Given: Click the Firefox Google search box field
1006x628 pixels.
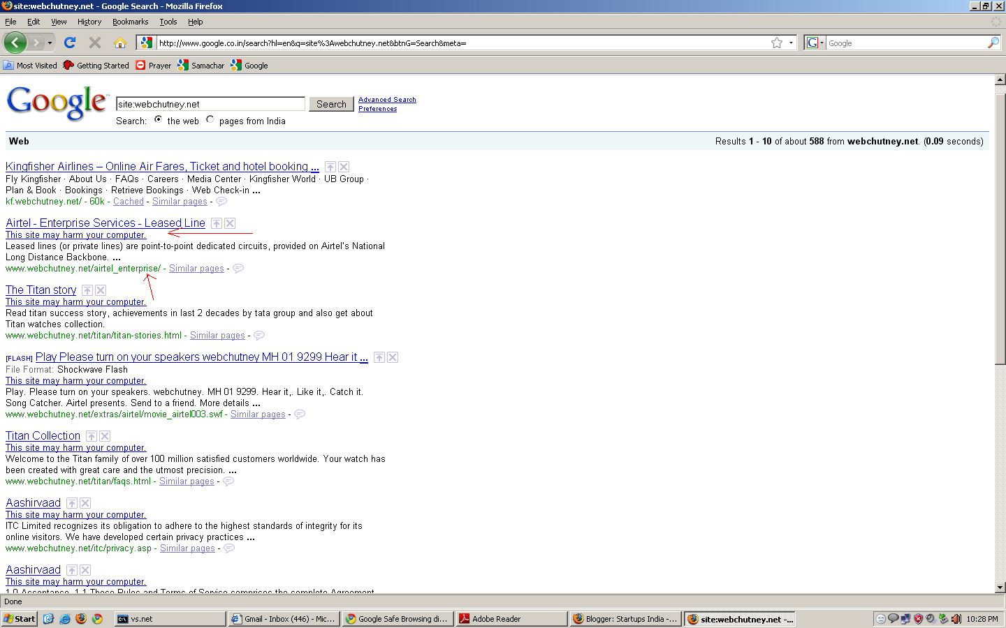Looking at the screenshot, I should [x=906, y=43].
